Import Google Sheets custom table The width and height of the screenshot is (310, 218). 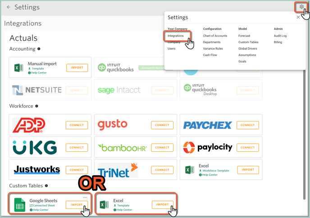(x=77, y=205)
